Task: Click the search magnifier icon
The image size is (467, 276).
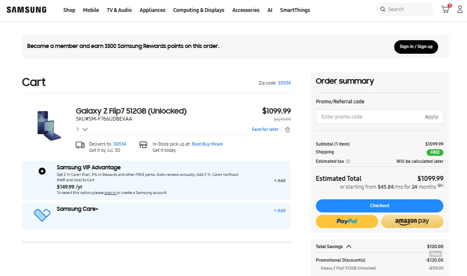Action: click(383, 9)
